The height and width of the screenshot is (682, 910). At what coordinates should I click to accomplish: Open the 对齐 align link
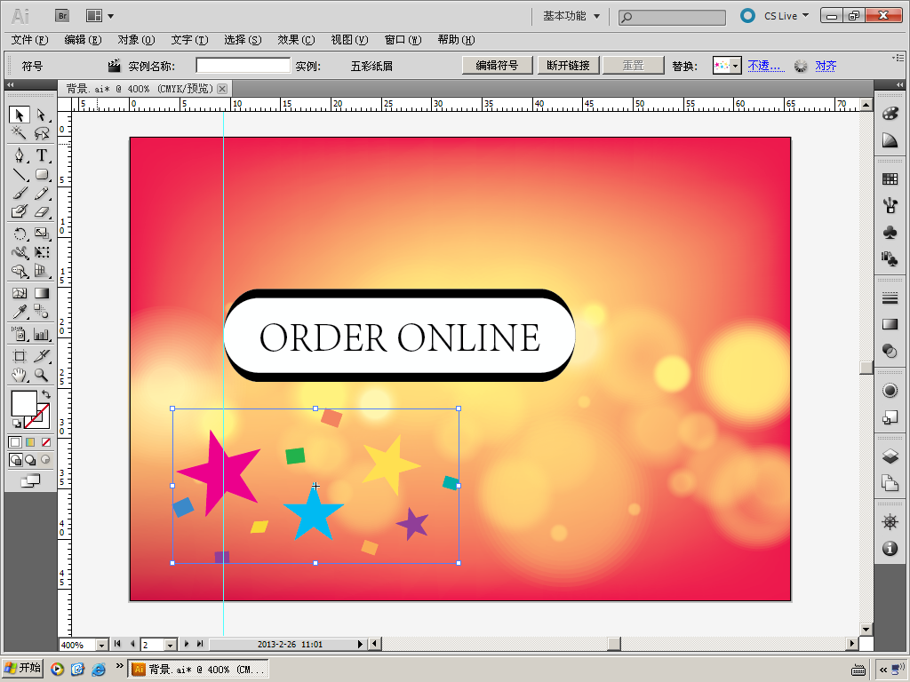[x=826, y=66]
